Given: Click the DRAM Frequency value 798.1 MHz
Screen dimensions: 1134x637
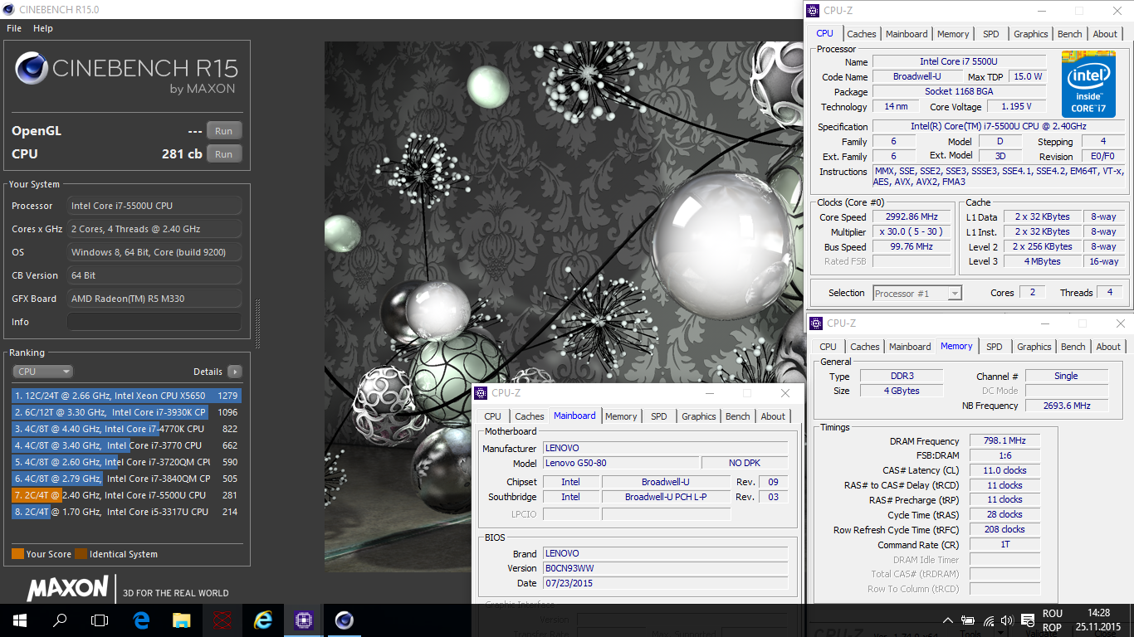Looking at the screenshot, I should point(1004,441).
